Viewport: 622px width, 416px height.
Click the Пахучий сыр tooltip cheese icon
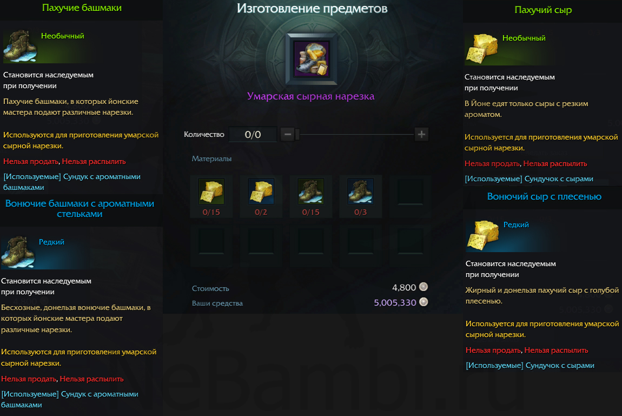(481, 49)
